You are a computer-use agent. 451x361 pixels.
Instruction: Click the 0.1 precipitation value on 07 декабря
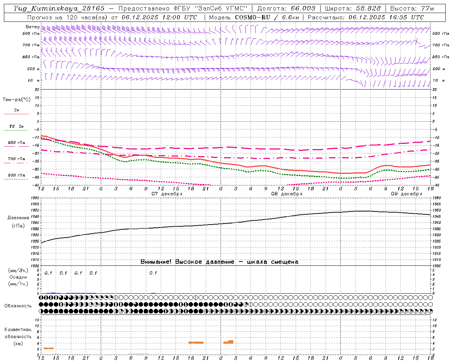click(153, 273)
